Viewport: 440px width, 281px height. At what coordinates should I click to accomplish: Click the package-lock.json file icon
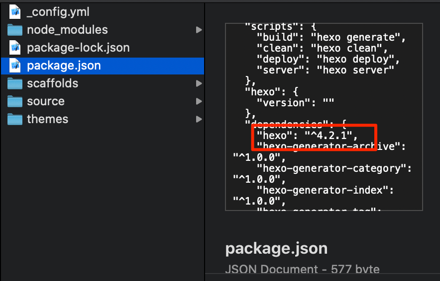click(15, 48)
